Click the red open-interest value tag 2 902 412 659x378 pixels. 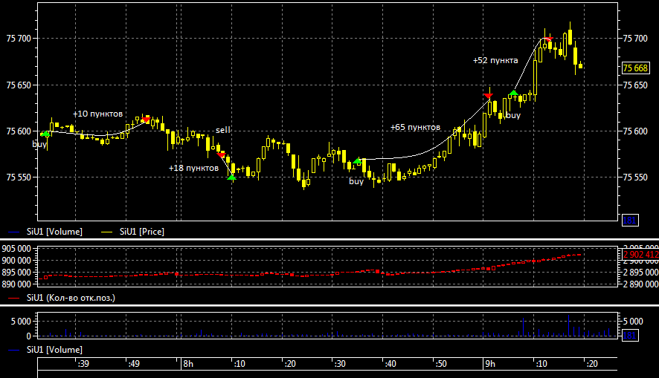640,255
